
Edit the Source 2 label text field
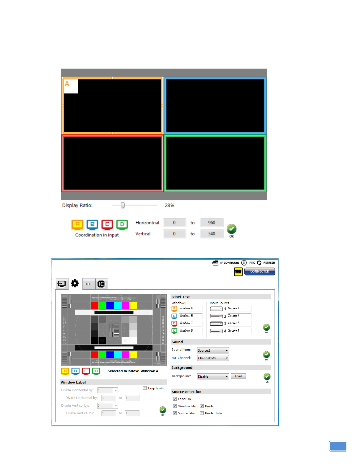coord(239,316)
